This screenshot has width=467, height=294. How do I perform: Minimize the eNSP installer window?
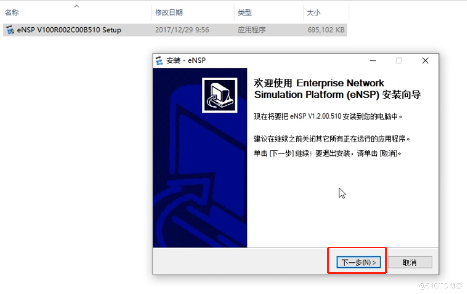pos(373,61)
